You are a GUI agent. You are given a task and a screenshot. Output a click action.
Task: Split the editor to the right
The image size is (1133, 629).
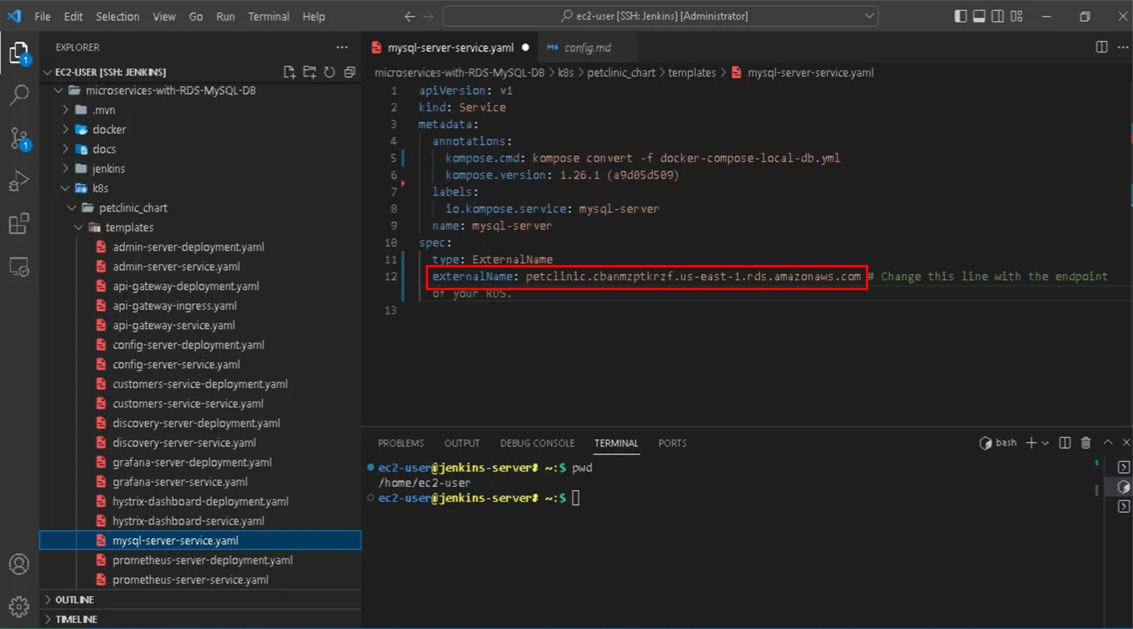click(1101, 47)
